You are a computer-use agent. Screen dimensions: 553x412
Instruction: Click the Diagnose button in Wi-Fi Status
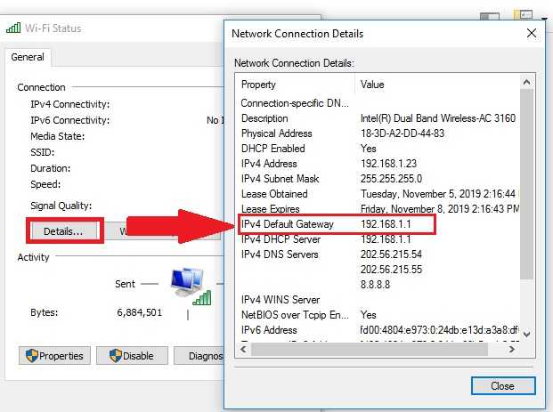coord(199,356)
